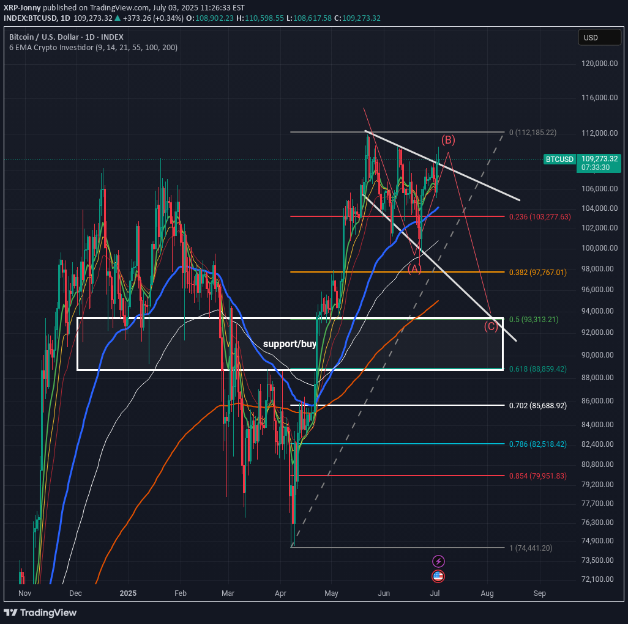Select the (B) wave label

[448, 140]
